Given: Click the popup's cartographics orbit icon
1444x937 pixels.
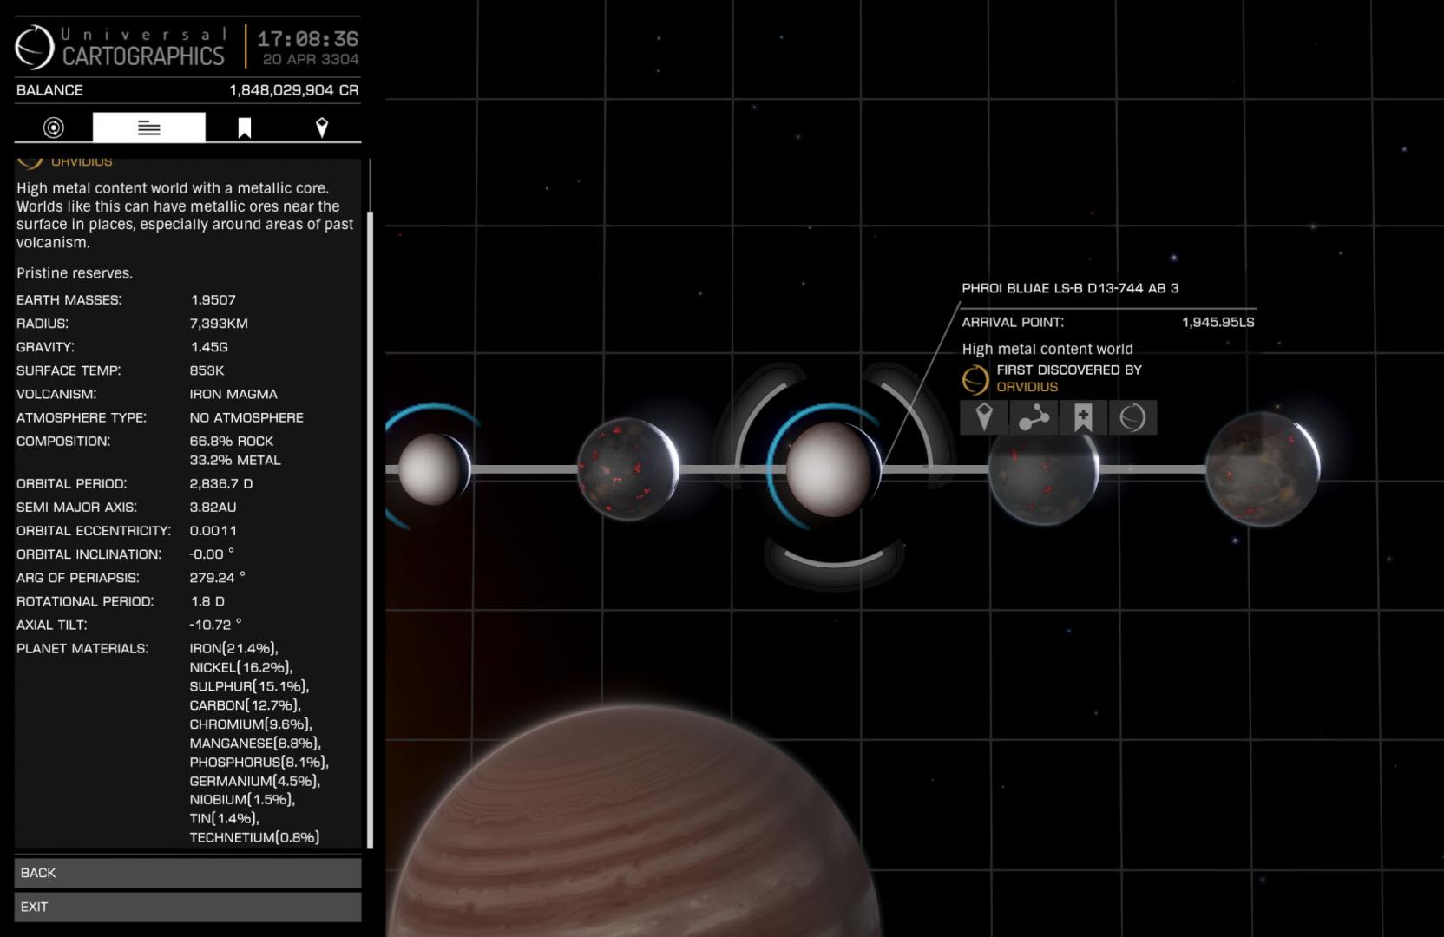Looking at the screenshot, I should click(x=1132, y=417).
